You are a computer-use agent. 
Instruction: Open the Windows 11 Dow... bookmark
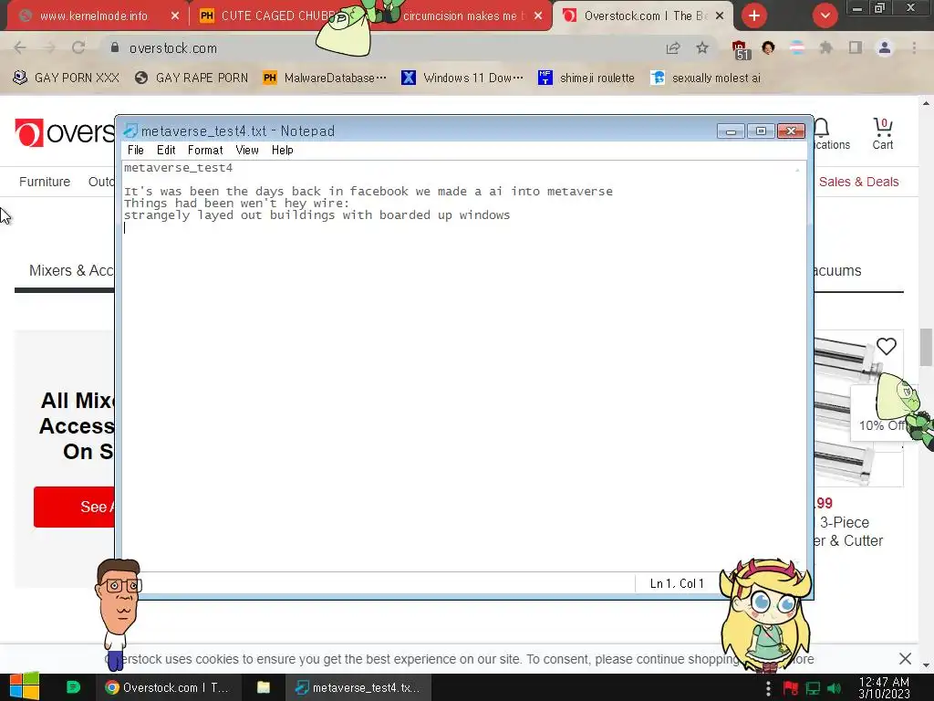(462, 78)
